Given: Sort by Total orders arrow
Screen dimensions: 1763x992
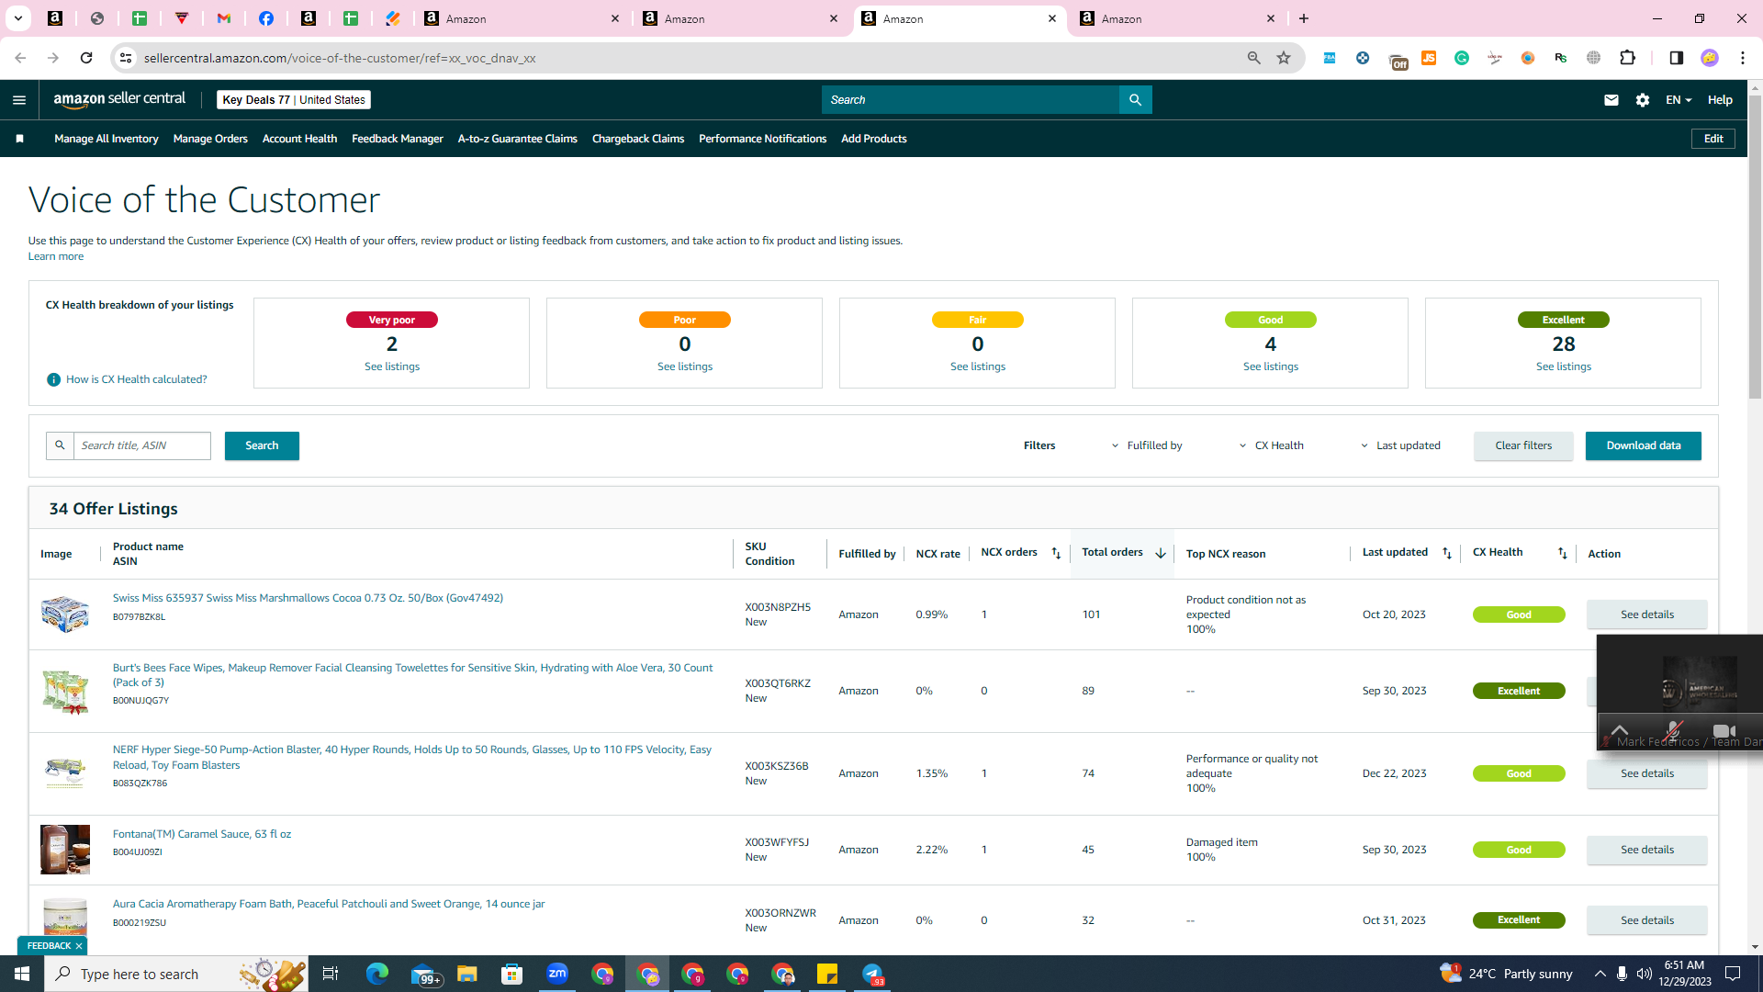Looking at the screenshot, I should 1161,553.
